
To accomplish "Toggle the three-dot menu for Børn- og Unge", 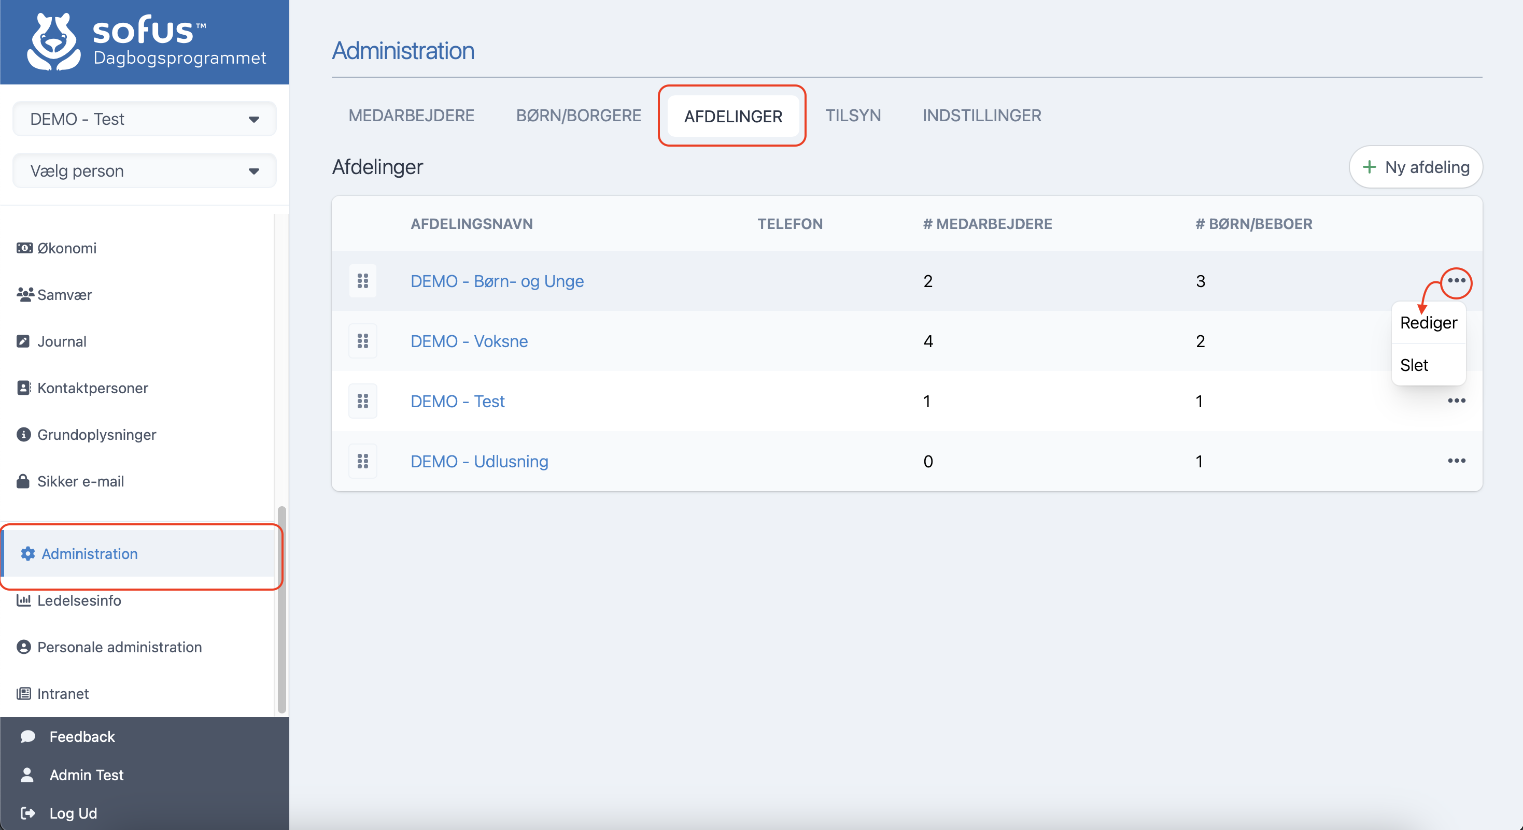I will tap(1456, 281).
